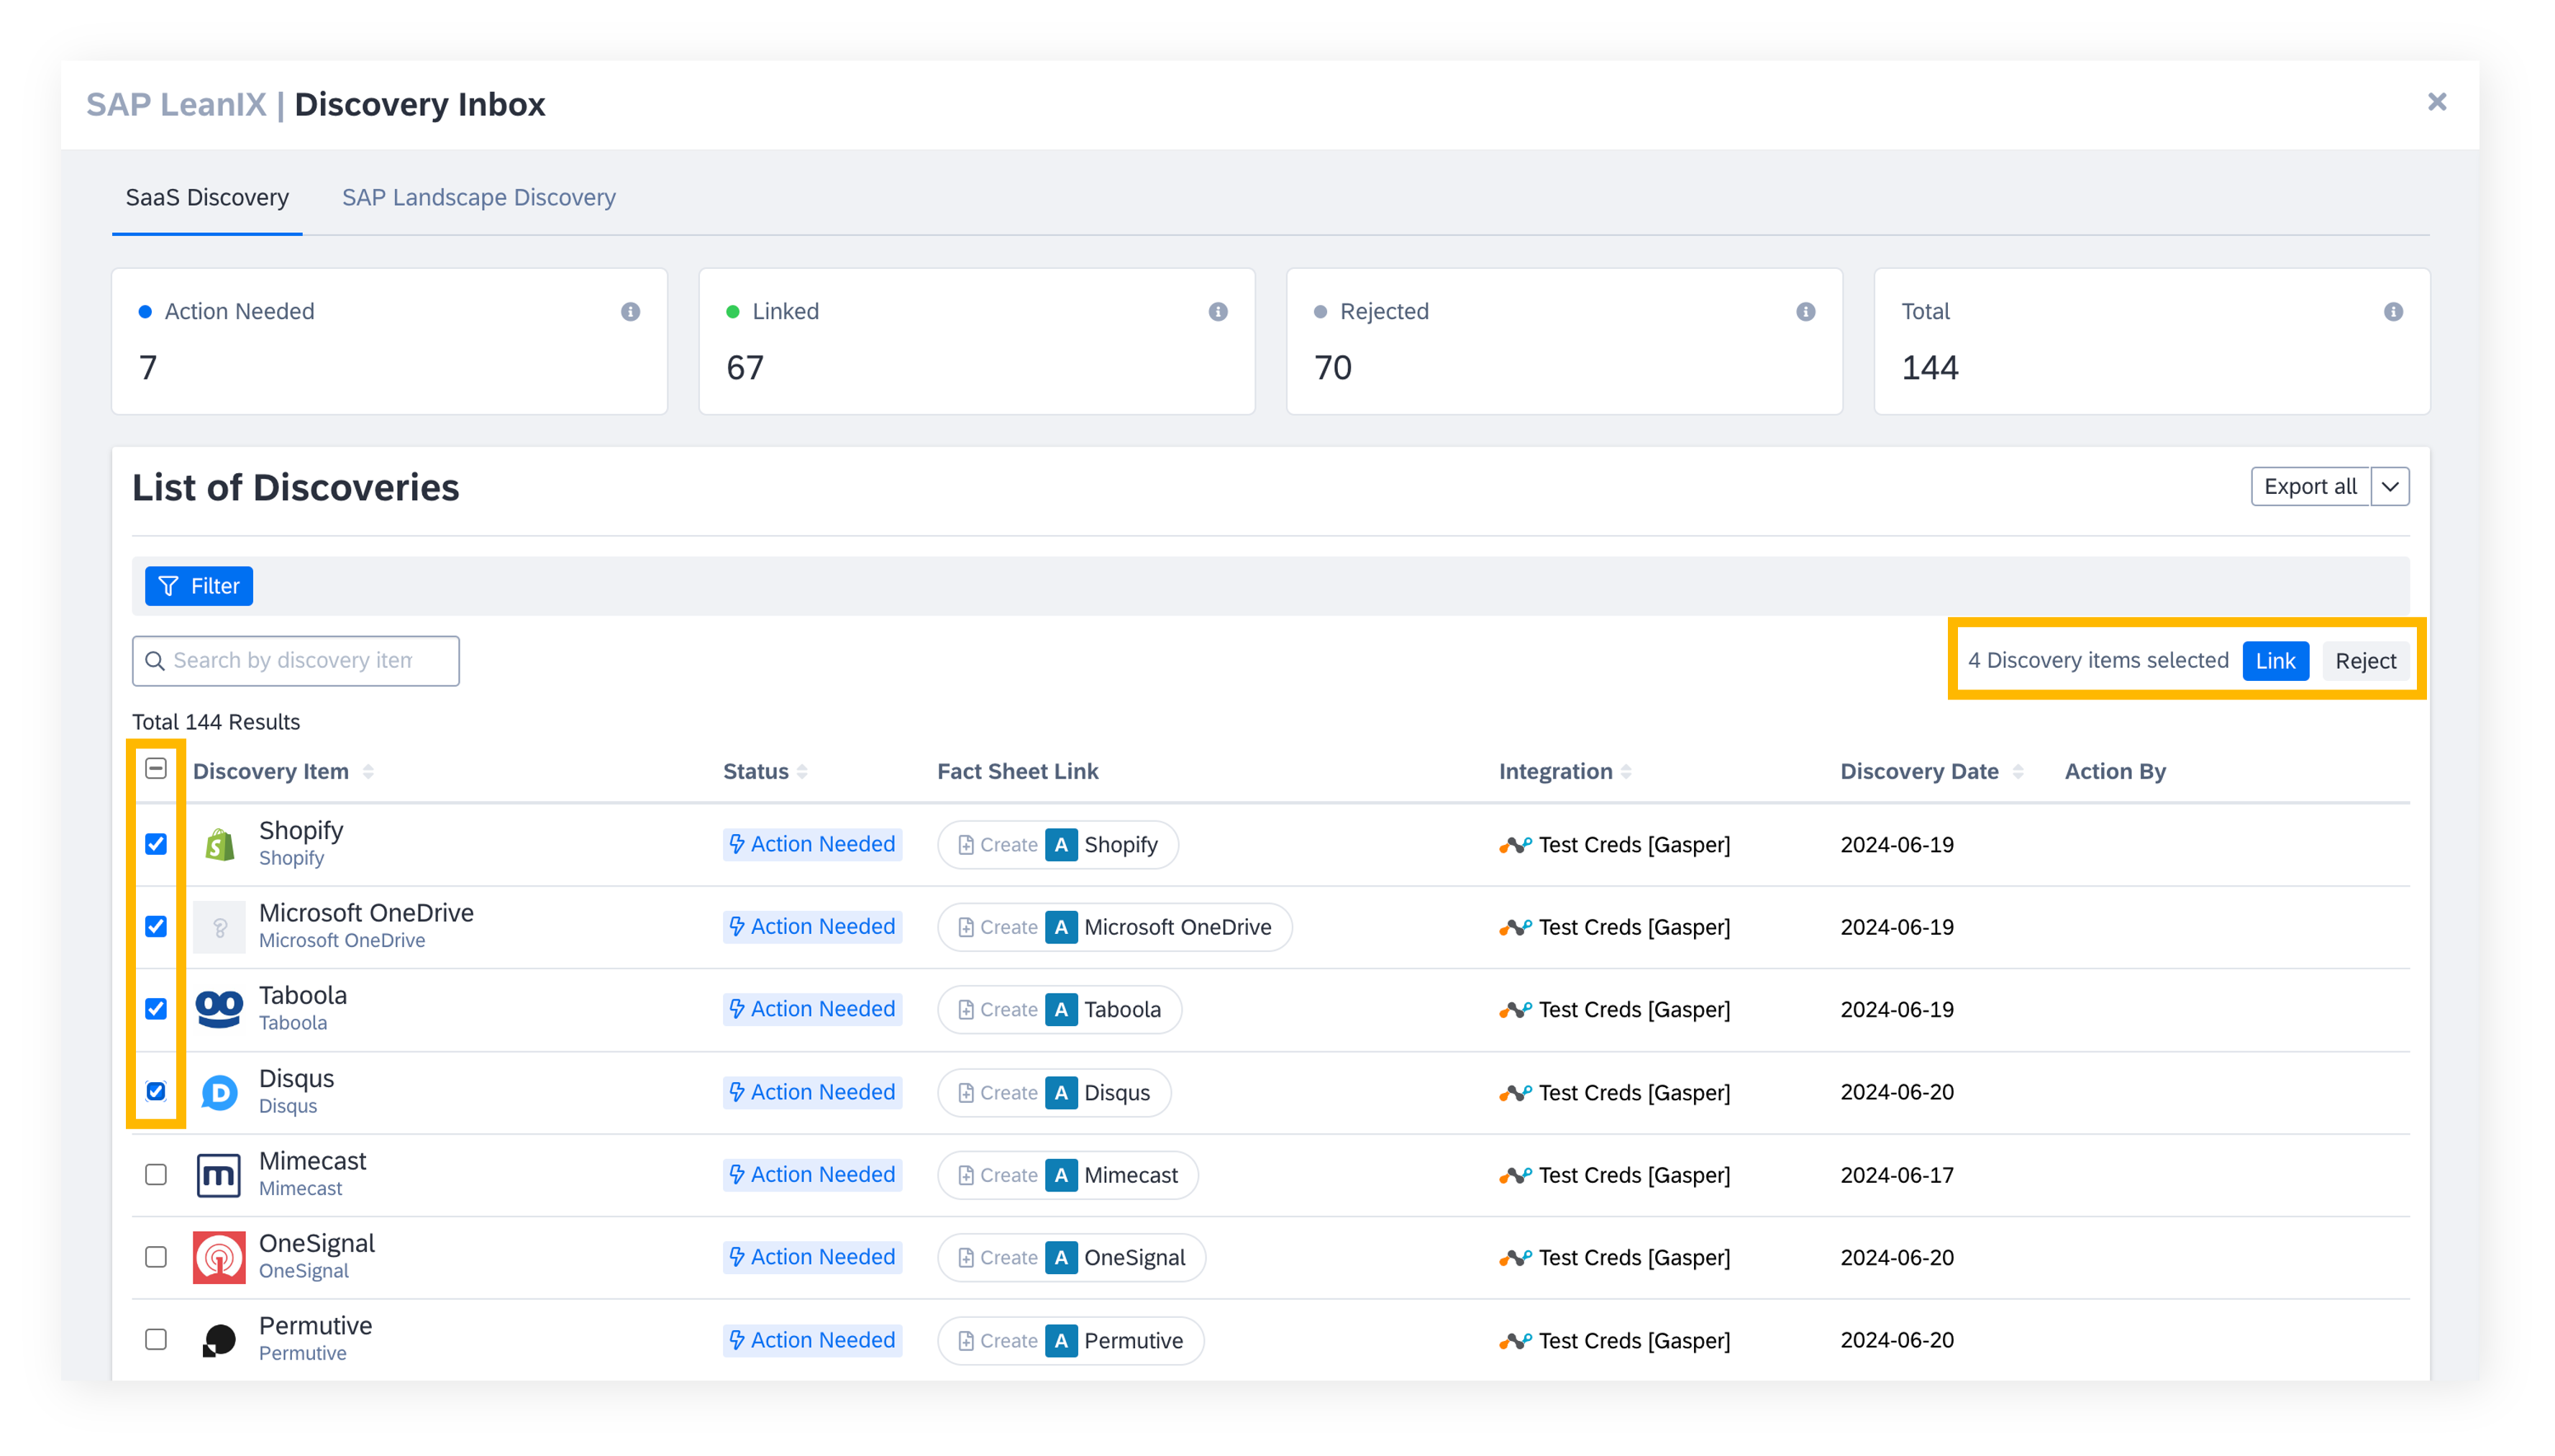Click the Export all button
Viewport: 2555px width, 1456px height.
point(2310,487)
